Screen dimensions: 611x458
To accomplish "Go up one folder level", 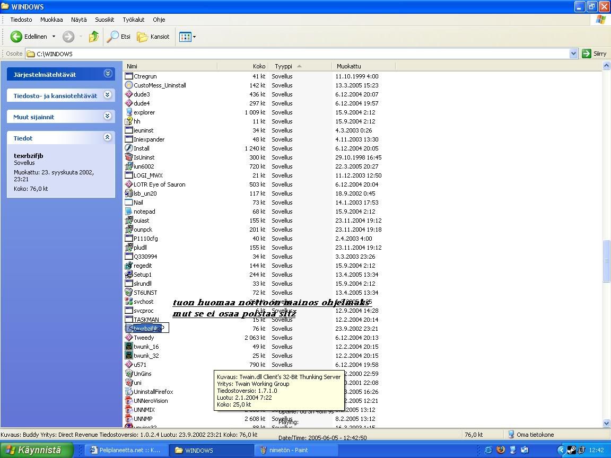I will pyautogui.click(x=94, y=37).
